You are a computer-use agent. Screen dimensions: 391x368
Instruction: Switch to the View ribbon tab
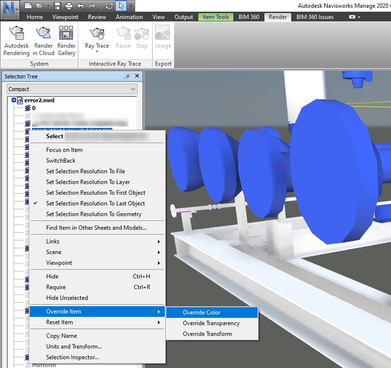pos(159,17)
